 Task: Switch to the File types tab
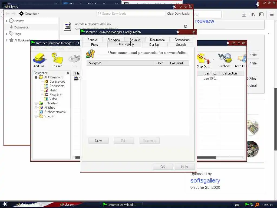point(114,40)
